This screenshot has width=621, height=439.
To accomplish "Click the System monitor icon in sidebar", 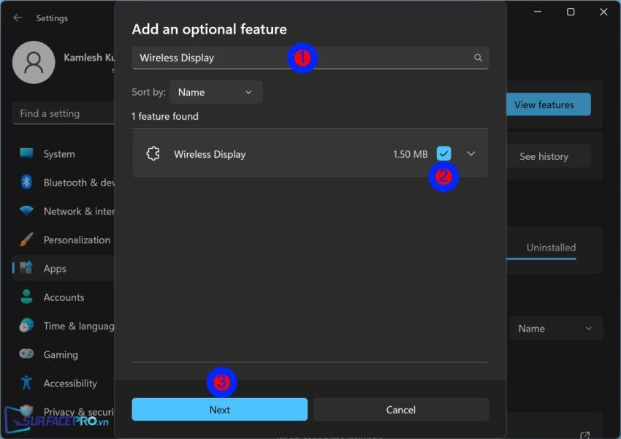I will tap(27, 154).
